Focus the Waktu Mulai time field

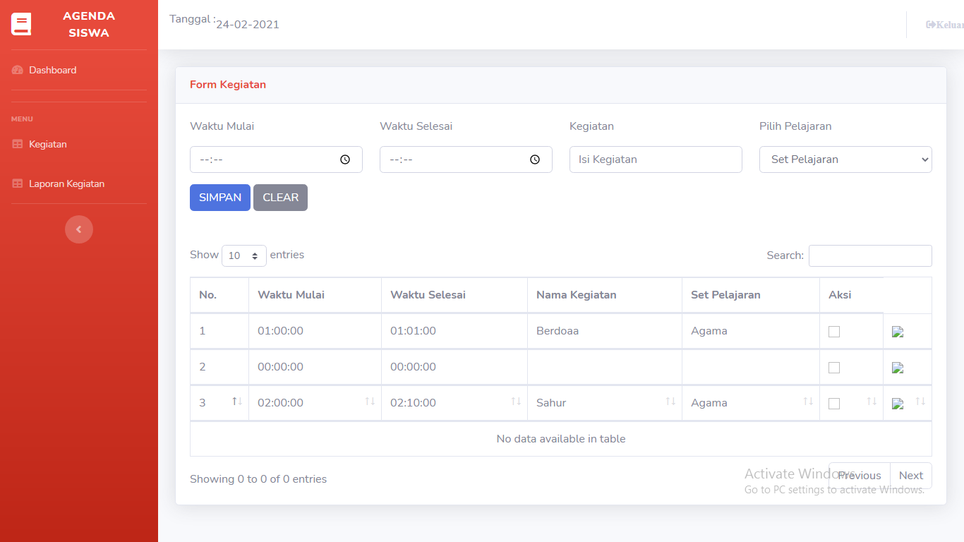[x=276, y=159]
